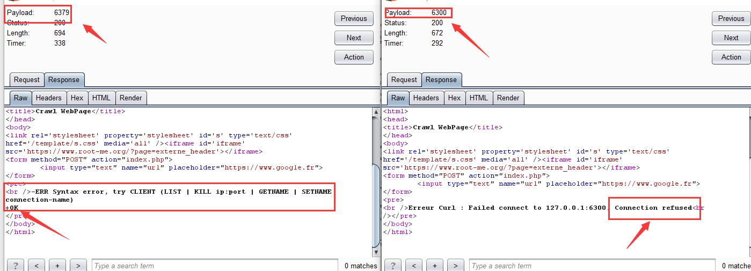
Task: Click the Payload value 6300
Action: [x=439, y=12]
